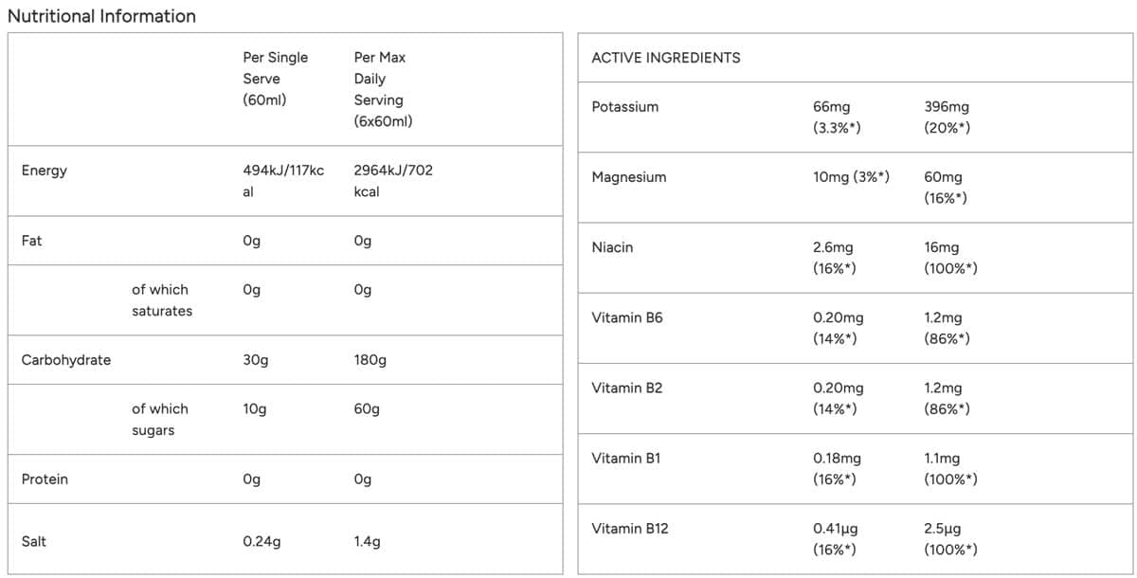This screenshot has height=578, width=1137.
Task: Select the Protein row label
Action: [x=45, y=479]
